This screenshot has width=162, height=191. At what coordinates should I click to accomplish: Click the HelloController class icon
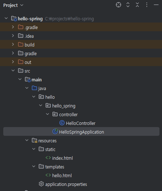(x=62, y=123)
